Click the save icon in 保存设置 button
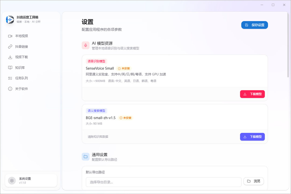 click(x=247, y=25)
